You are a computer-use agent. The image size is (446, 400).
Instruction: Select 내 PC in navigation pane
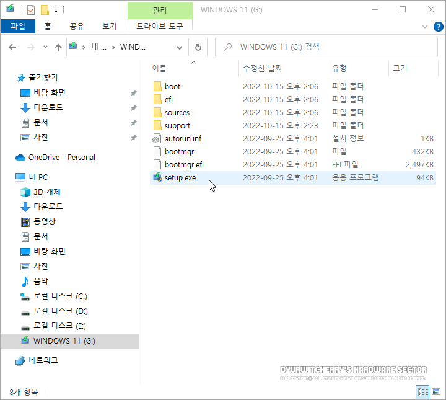click(38, 177)
